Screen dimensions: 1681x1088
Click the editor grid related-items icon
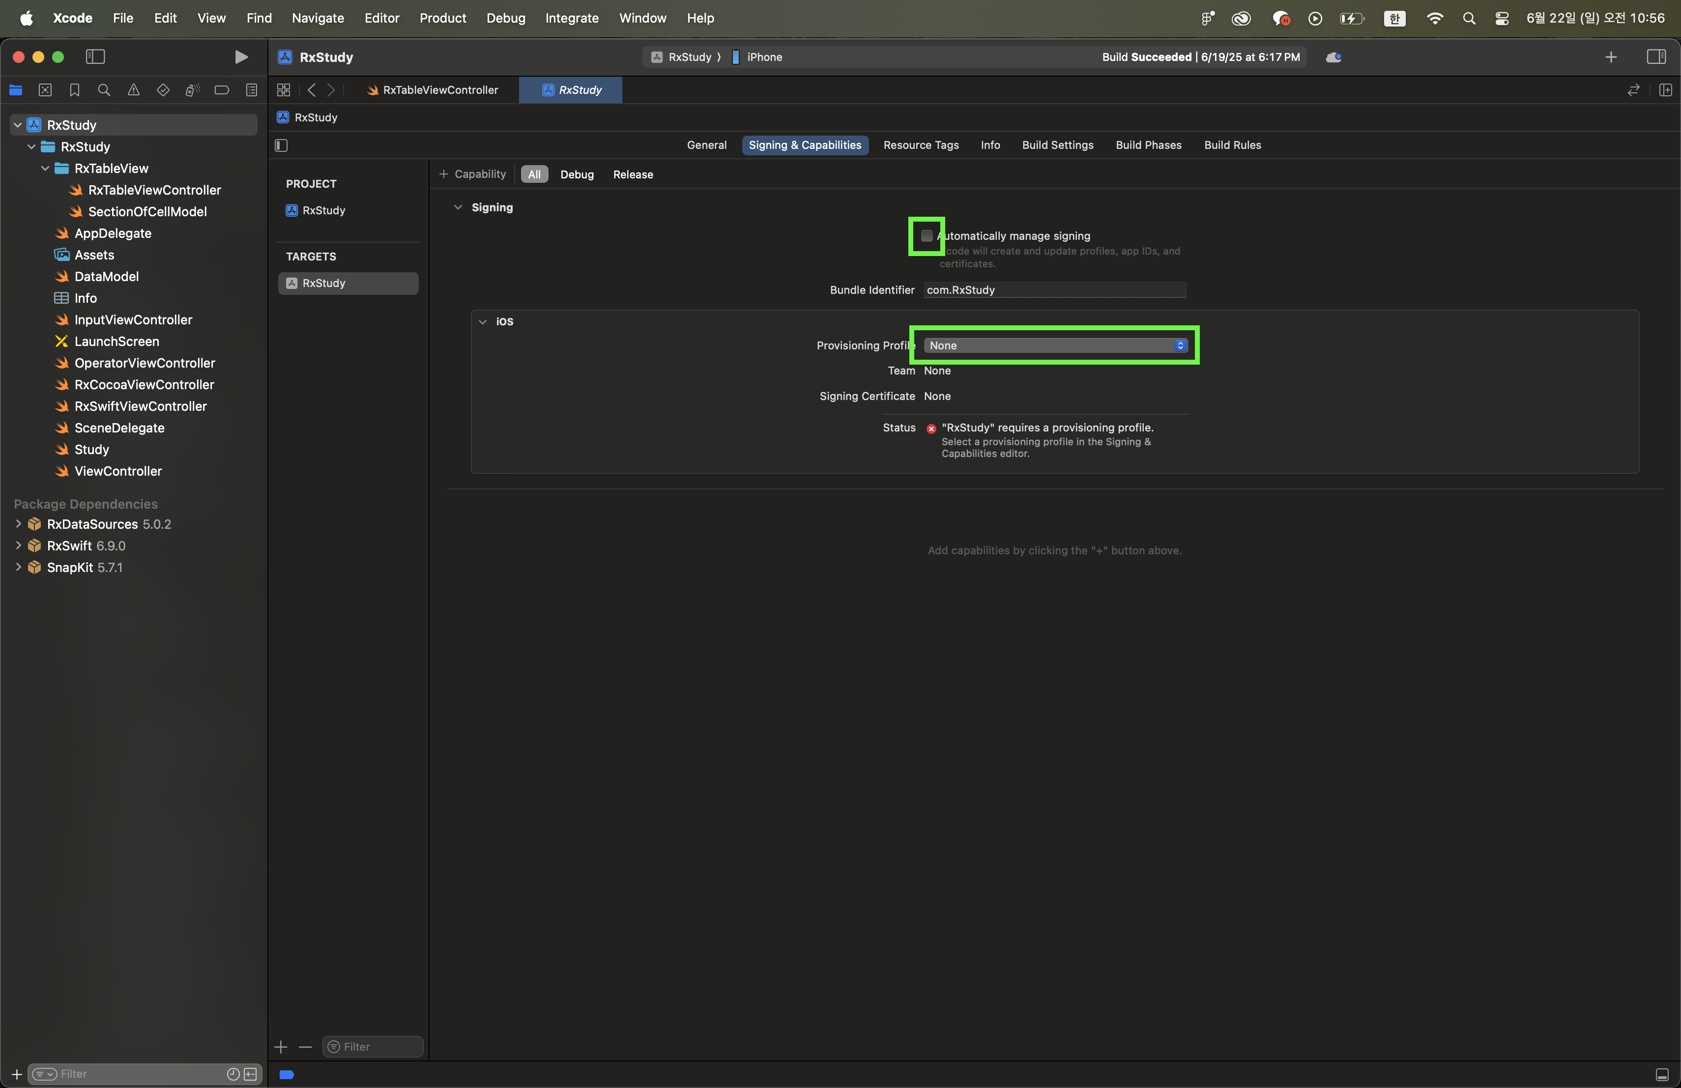tap(283, 89)
